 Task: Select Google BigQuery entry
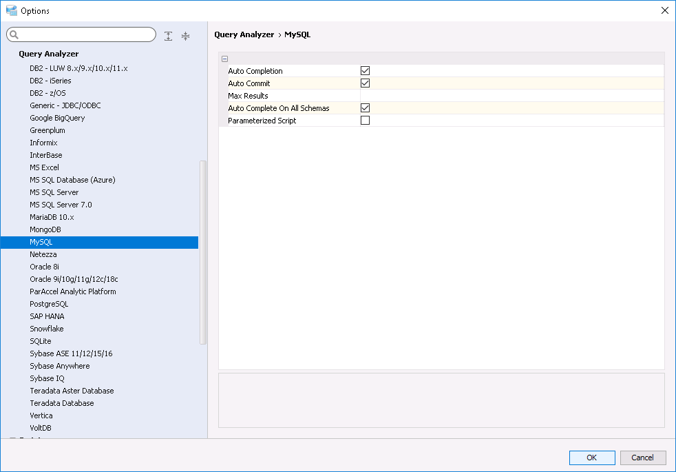57,118
